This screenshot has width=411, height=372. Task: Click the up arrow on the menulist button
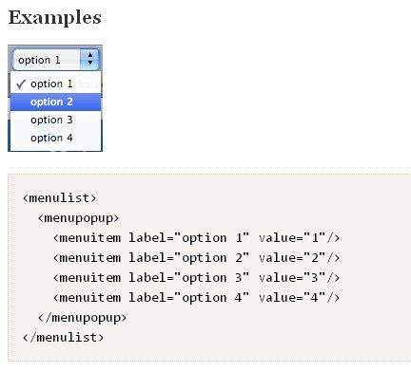click(x=90, y=55)
